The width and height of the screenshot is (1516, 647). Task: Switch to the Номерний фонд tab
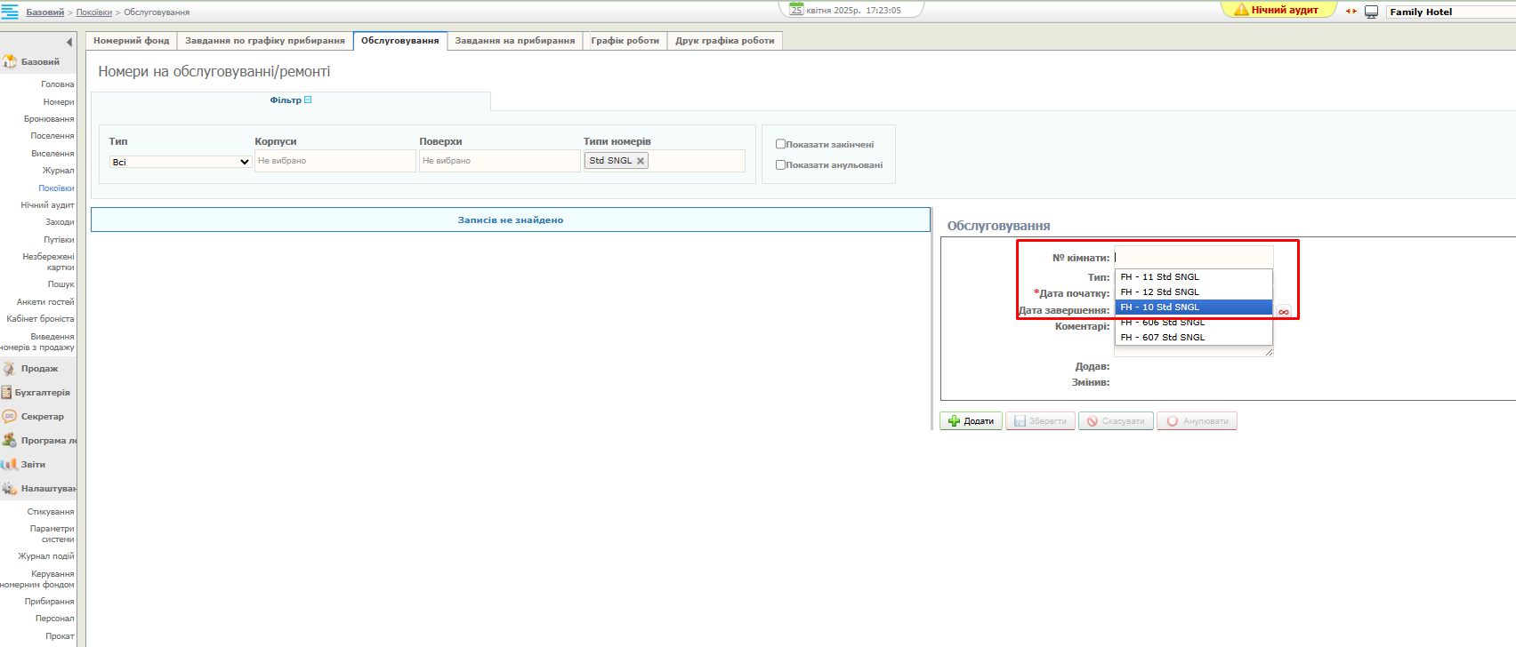pos(131,41)
